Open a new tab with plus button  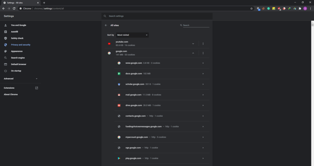pyautogui.click(x=44, y=3)
